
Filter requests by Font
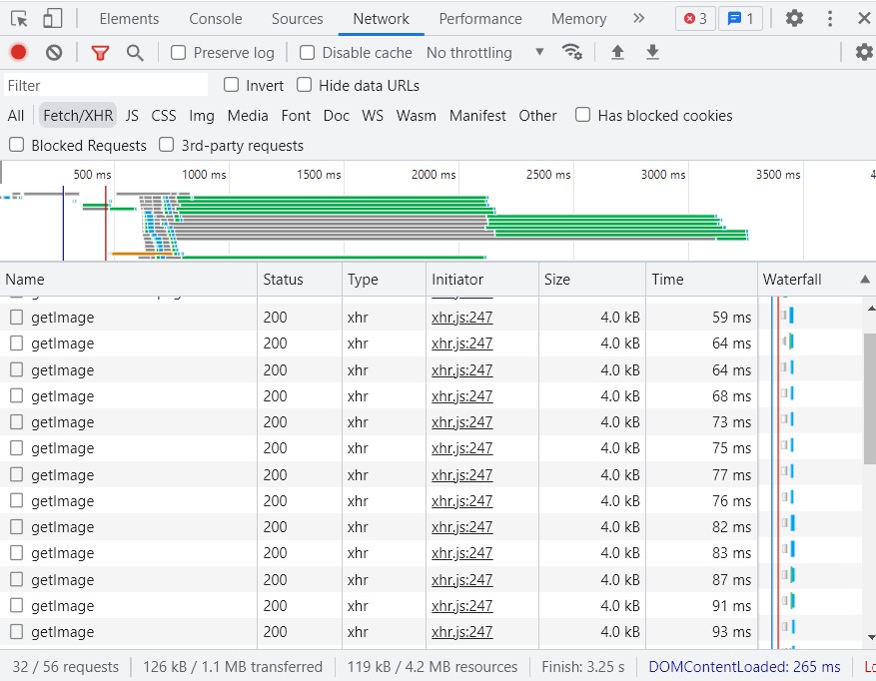click(x=296, y=116)
